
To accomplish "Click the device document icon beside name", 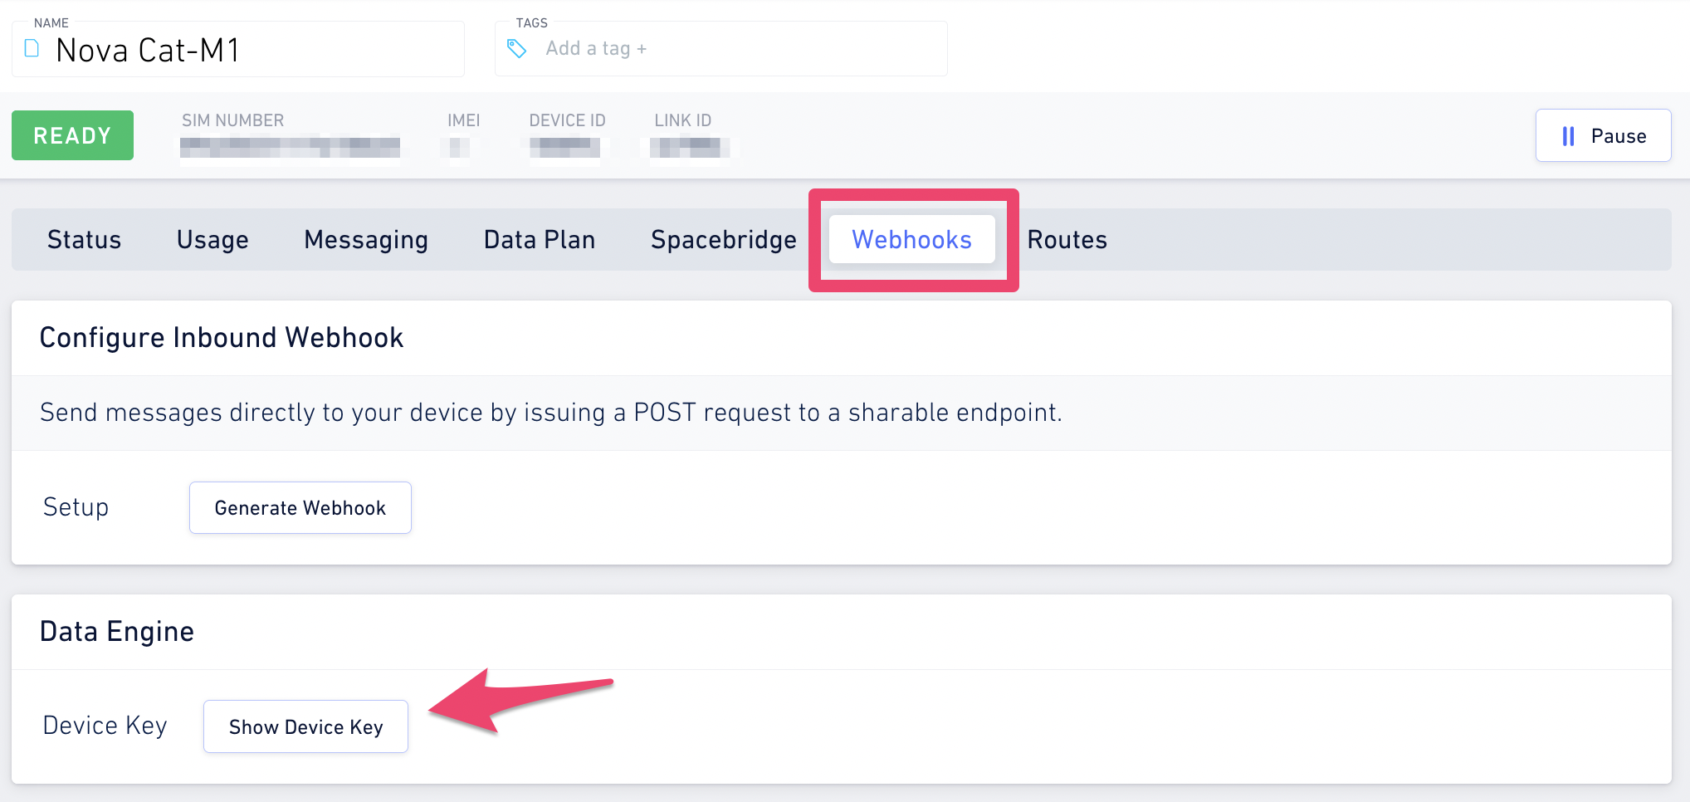I will tap(32, 48).
